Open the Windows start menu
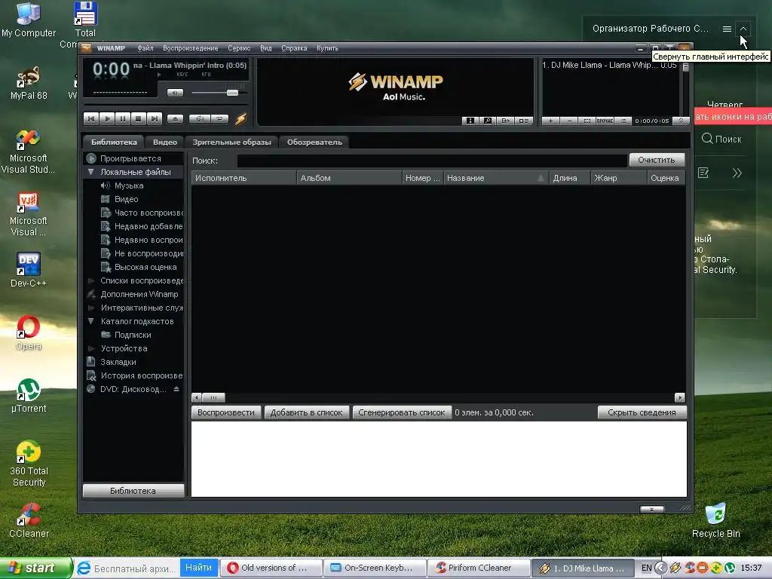This screenshot has width=772, height=579. click(x=35, y=568)
